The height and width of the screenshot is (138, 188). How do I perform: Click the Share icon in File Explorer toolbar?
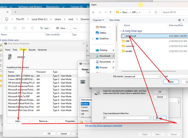click(x=24, y=28)
